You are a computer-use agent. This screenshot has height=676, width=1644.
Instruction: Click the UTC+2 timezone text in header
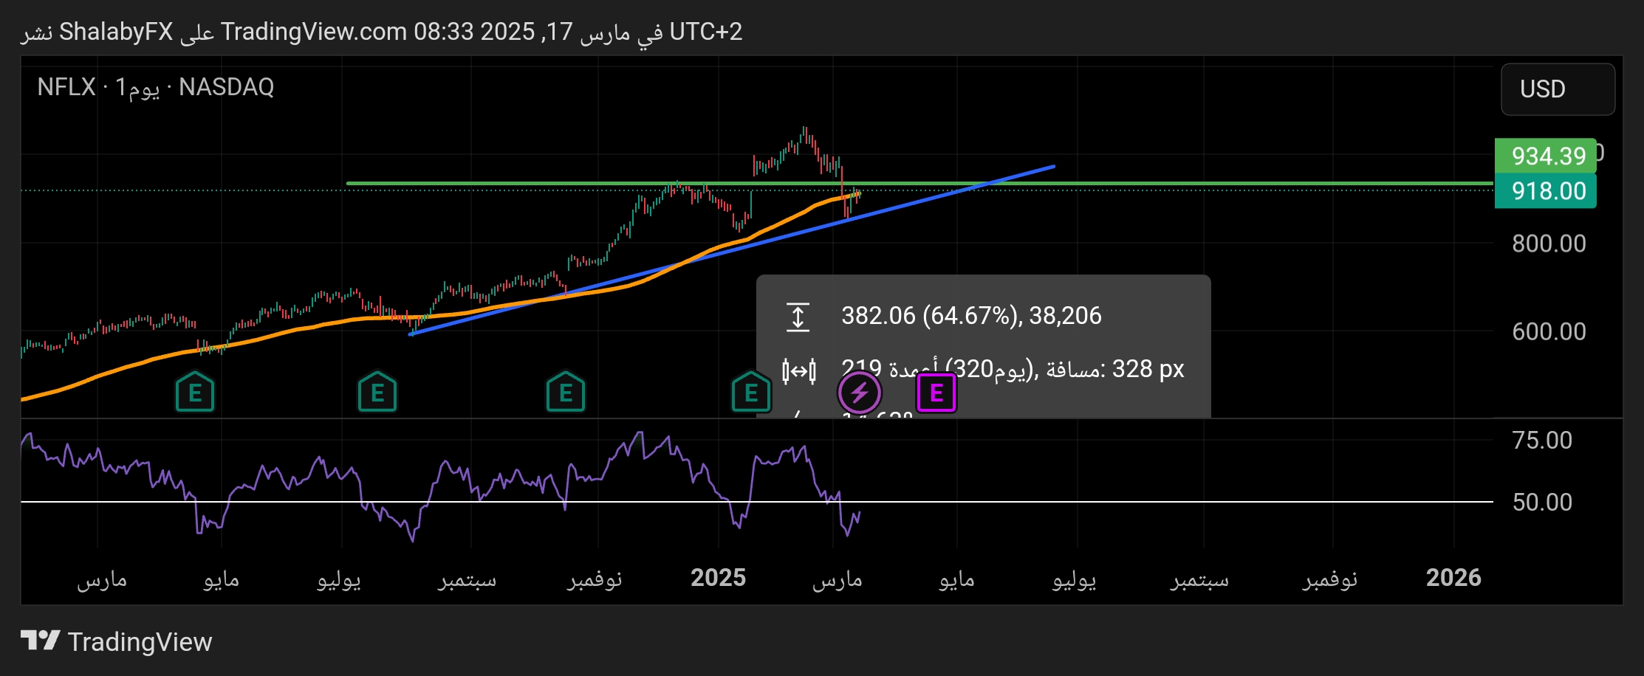706,32
